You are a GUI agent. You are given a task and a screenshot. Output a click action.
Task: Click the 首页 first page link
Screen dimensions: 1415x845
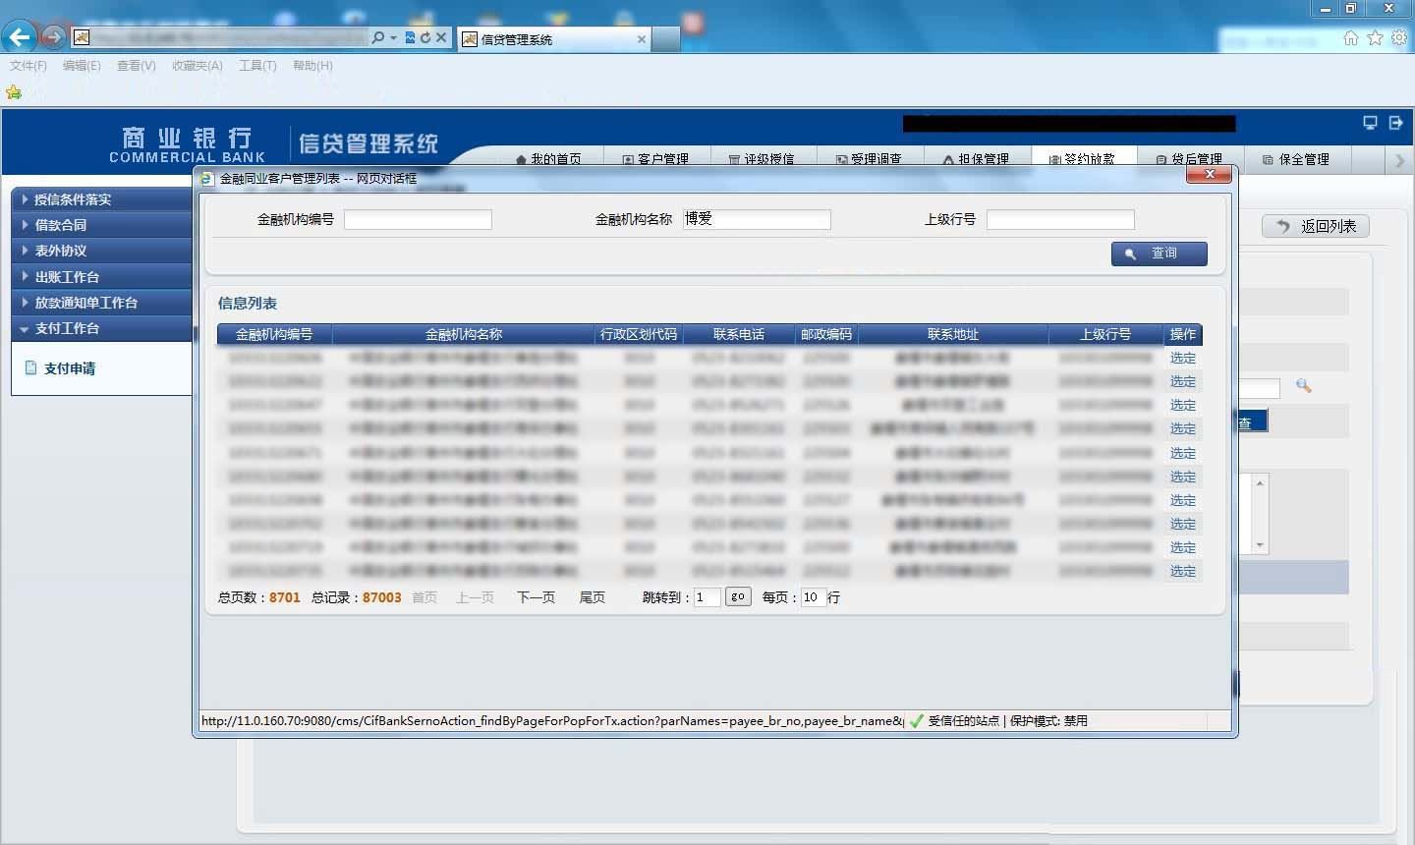(424, 597)
